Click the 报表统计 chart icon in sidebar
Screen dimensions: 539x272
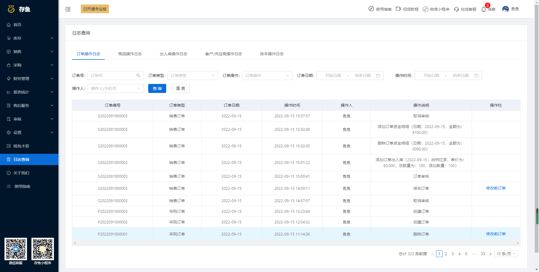point(9,92)
